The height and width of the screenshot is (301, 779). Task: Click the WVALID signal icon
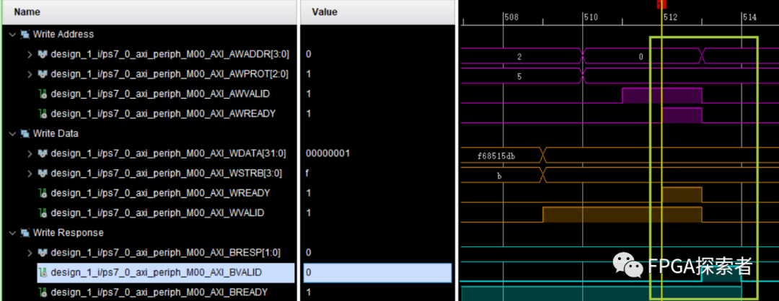[x=43, y=212]
